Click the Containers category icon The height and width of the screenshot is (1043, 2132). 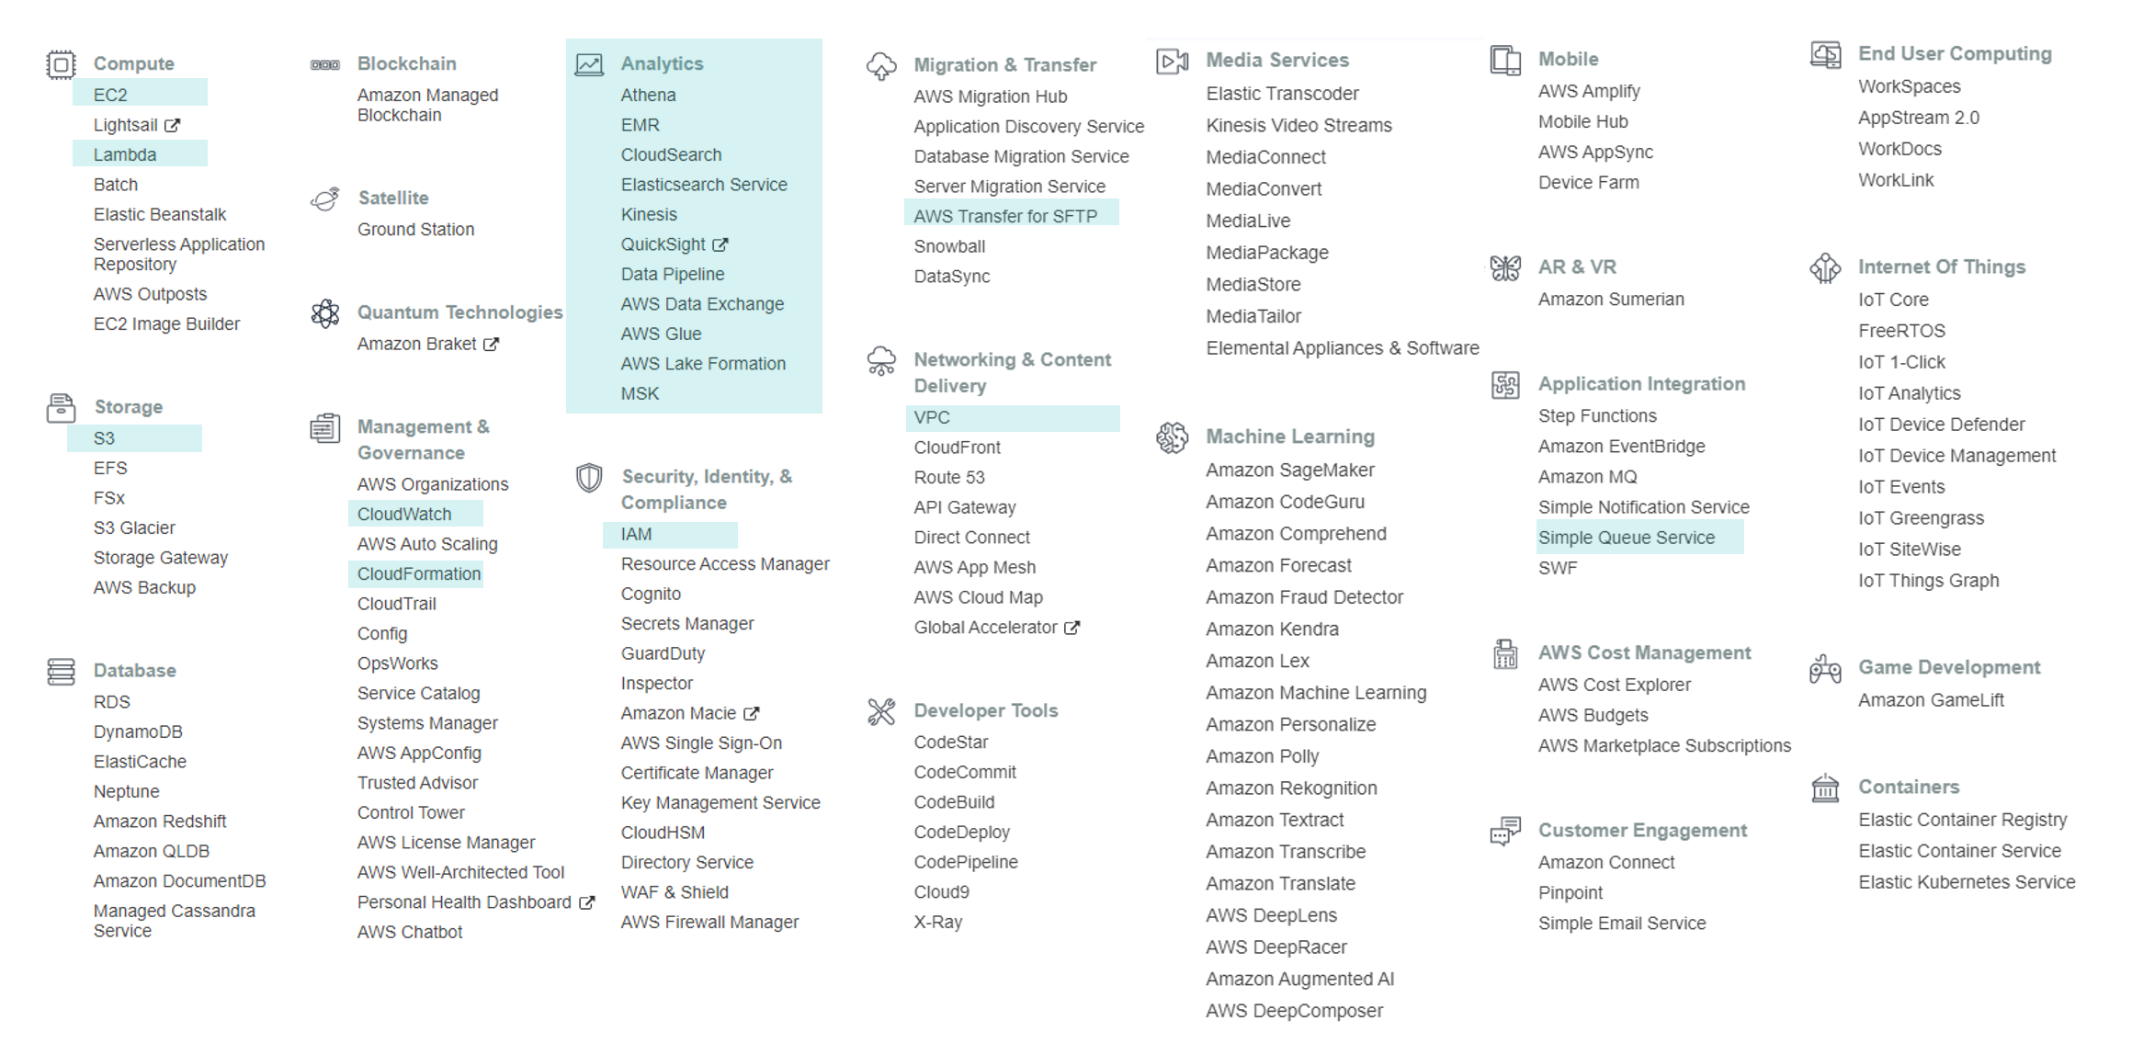click(x=1825, y=788)
